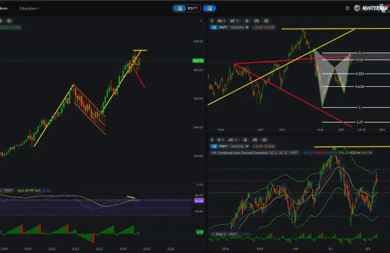Expand the 4h timeframe dropdown

[221, 21]
